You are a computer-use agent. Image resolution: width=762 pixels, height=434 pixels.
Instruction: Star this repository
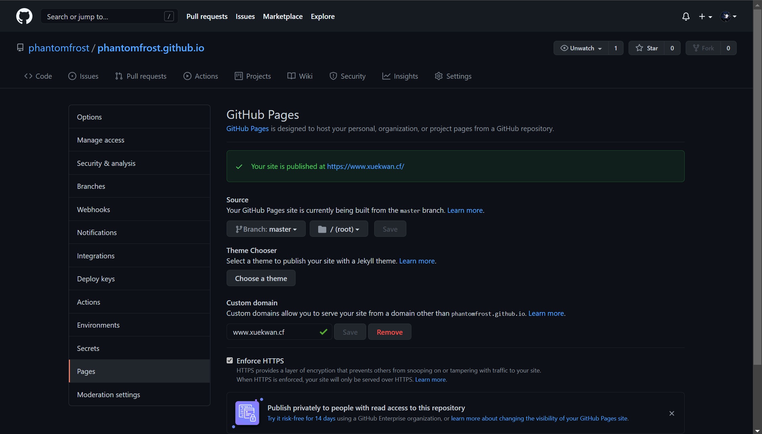pos(646,48)
